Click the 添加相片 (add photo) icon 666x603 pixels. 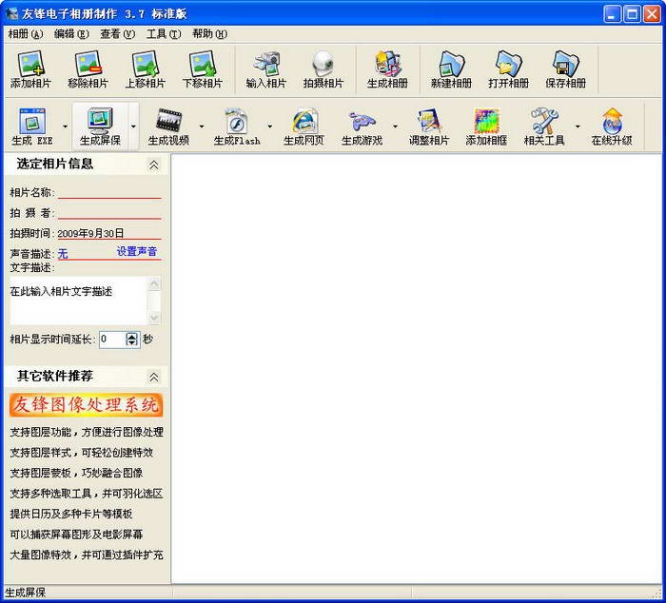point(30,70)
